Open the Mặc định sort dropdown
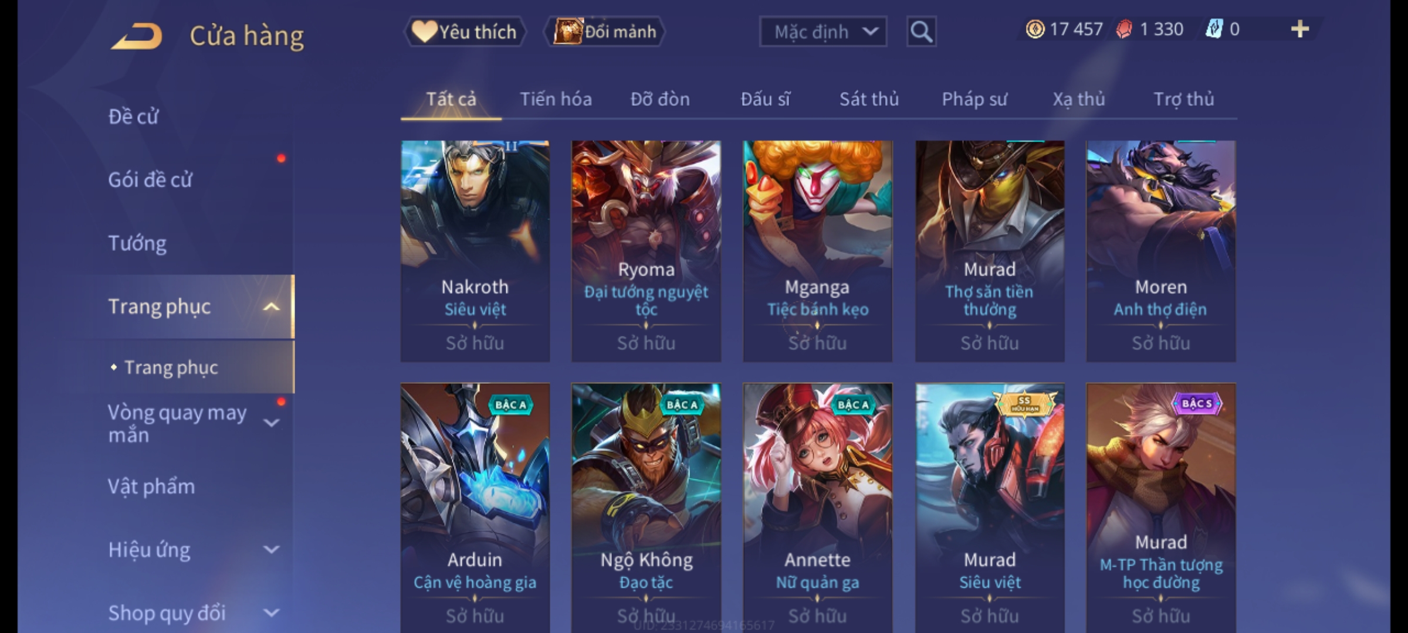The image size is (1408, 633). pyautogui.click(x=823, y=32)
